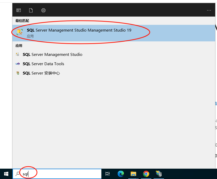Open SQL Server Management Studio 19 best match

(114, 33)
